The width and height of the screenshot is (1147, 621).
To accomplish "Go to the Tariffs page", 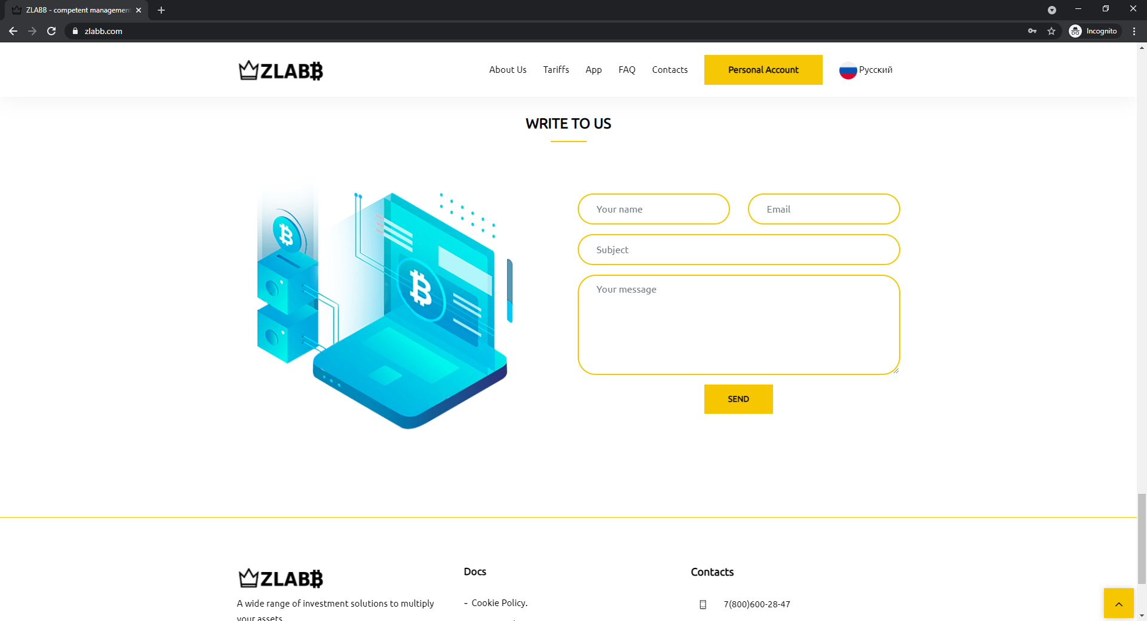I will coord(556,70).
